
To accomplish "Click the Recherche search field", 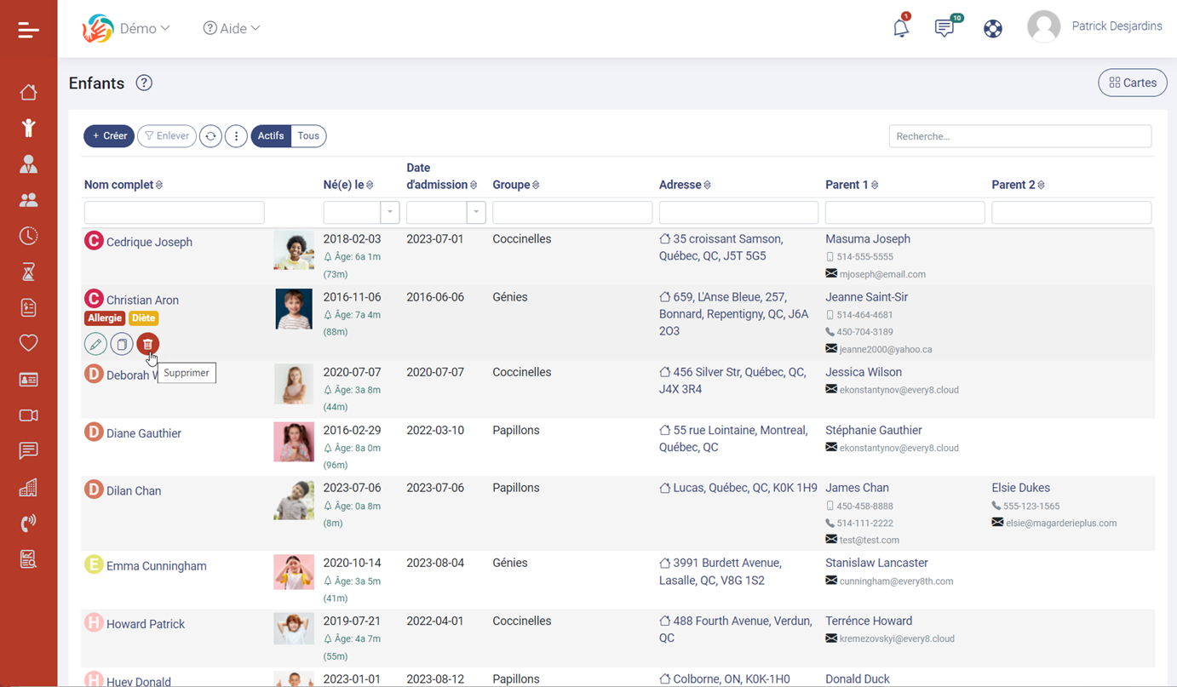I will point(1019,136).
